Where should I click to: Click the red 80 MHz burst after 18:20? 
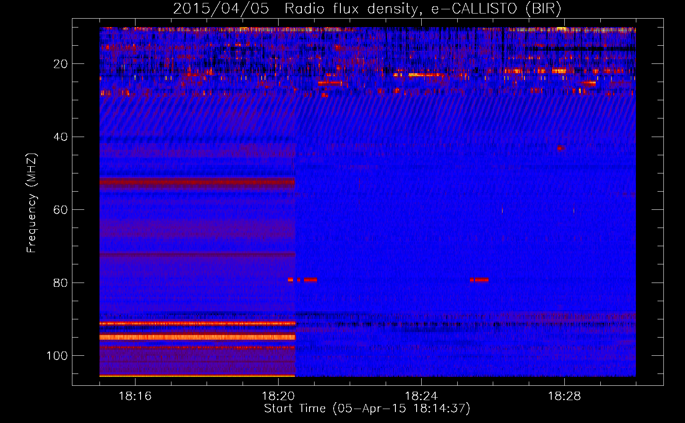point(309,280)
